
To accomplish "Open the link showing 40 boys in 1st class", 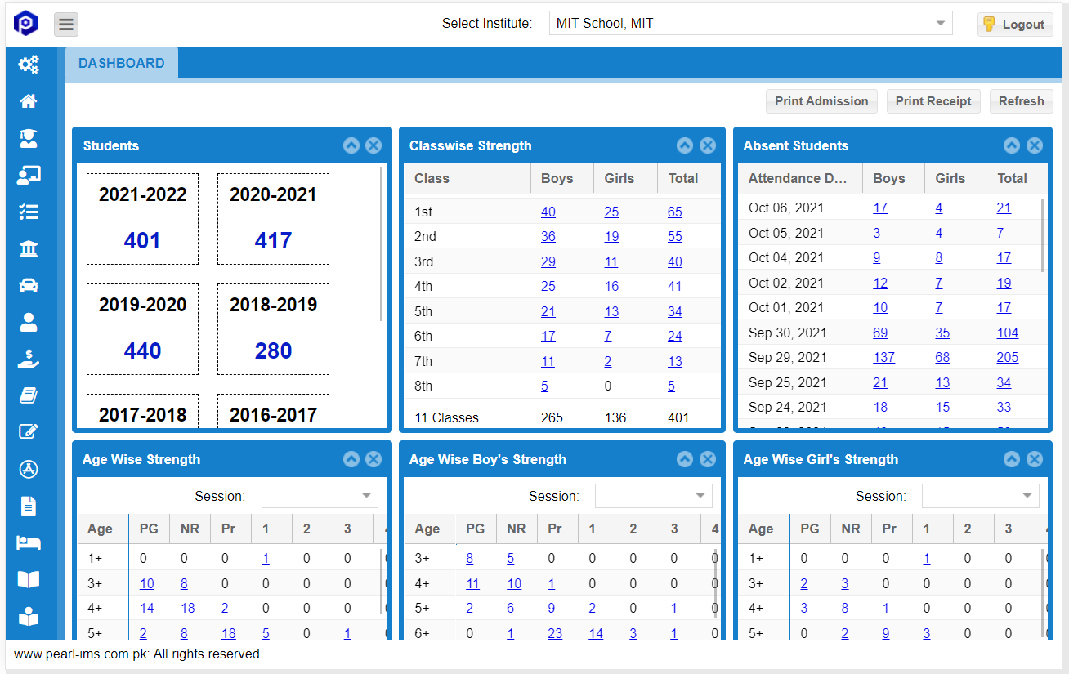I will [x=548, y=212].
